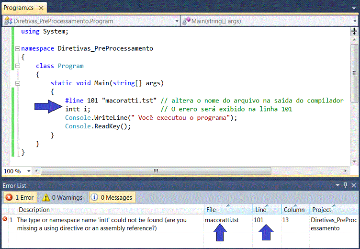Collapse the namespace Diretivas_PreProcessamento block
The image size is (360, 249).
(18, 48)
